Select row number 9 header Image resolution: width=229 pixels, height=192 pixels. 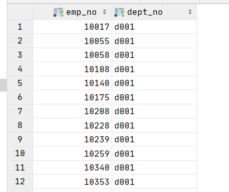20,139
